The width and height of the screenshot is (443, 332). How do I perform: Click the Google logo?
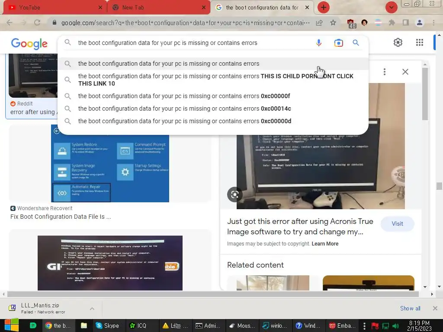(x=29, y=44)
